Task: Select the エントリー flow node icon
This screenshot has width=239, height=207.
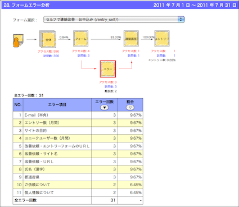Action: tap(162, 39)
